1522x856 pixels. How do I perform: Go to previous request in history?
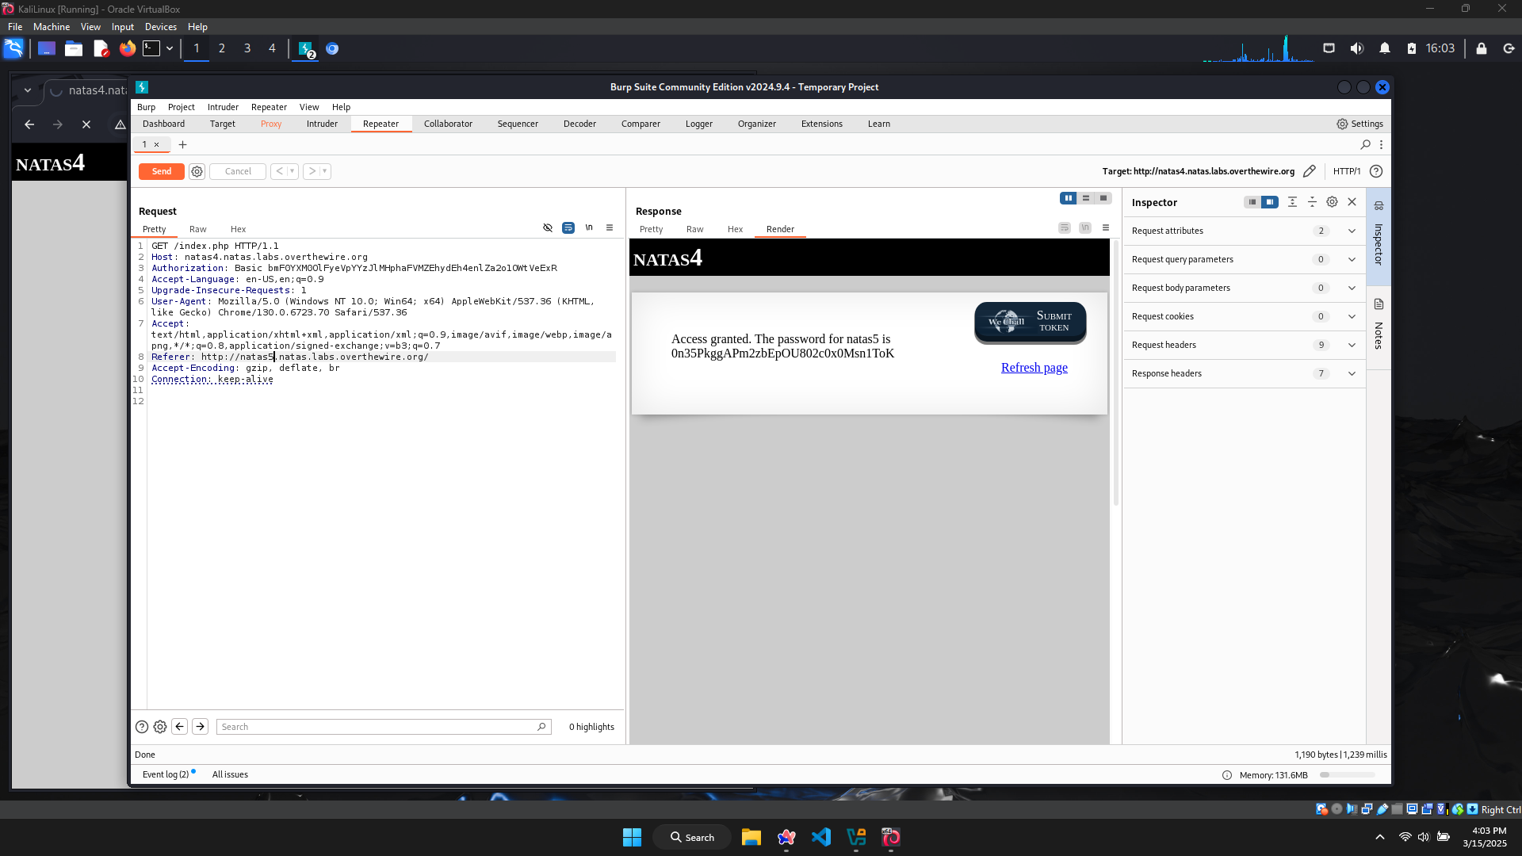pos(279,171)
